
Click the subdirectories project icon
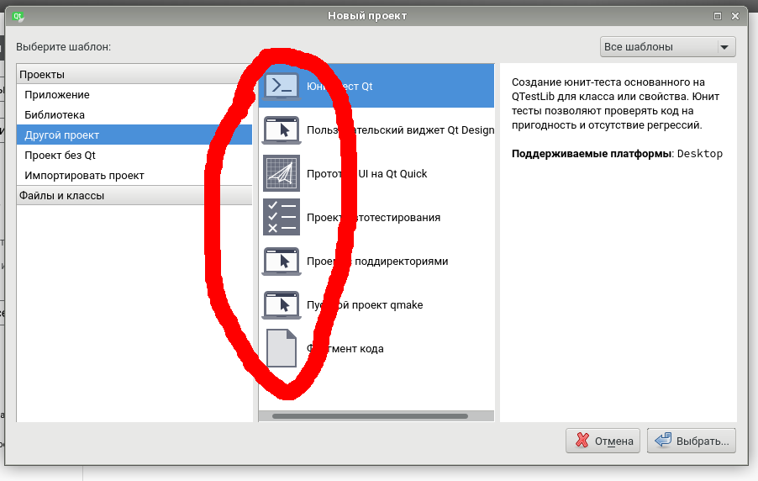[x=282, y=262]
